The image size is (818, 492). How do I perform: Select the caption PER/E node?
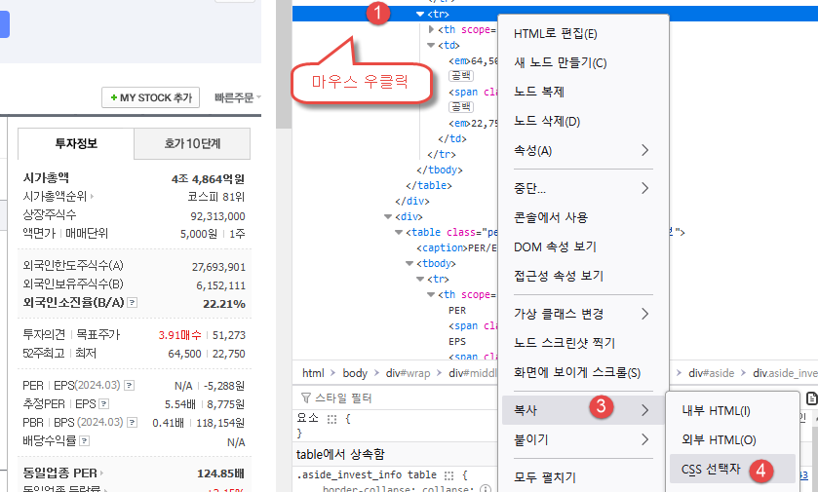tap(456, 248)
